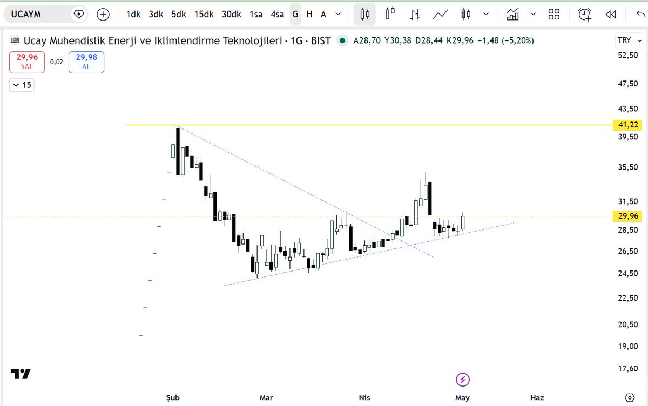648x406 pixels.
Task: Click the Şub date axis label
Action: pyautogui.click(x=172, y=397)
